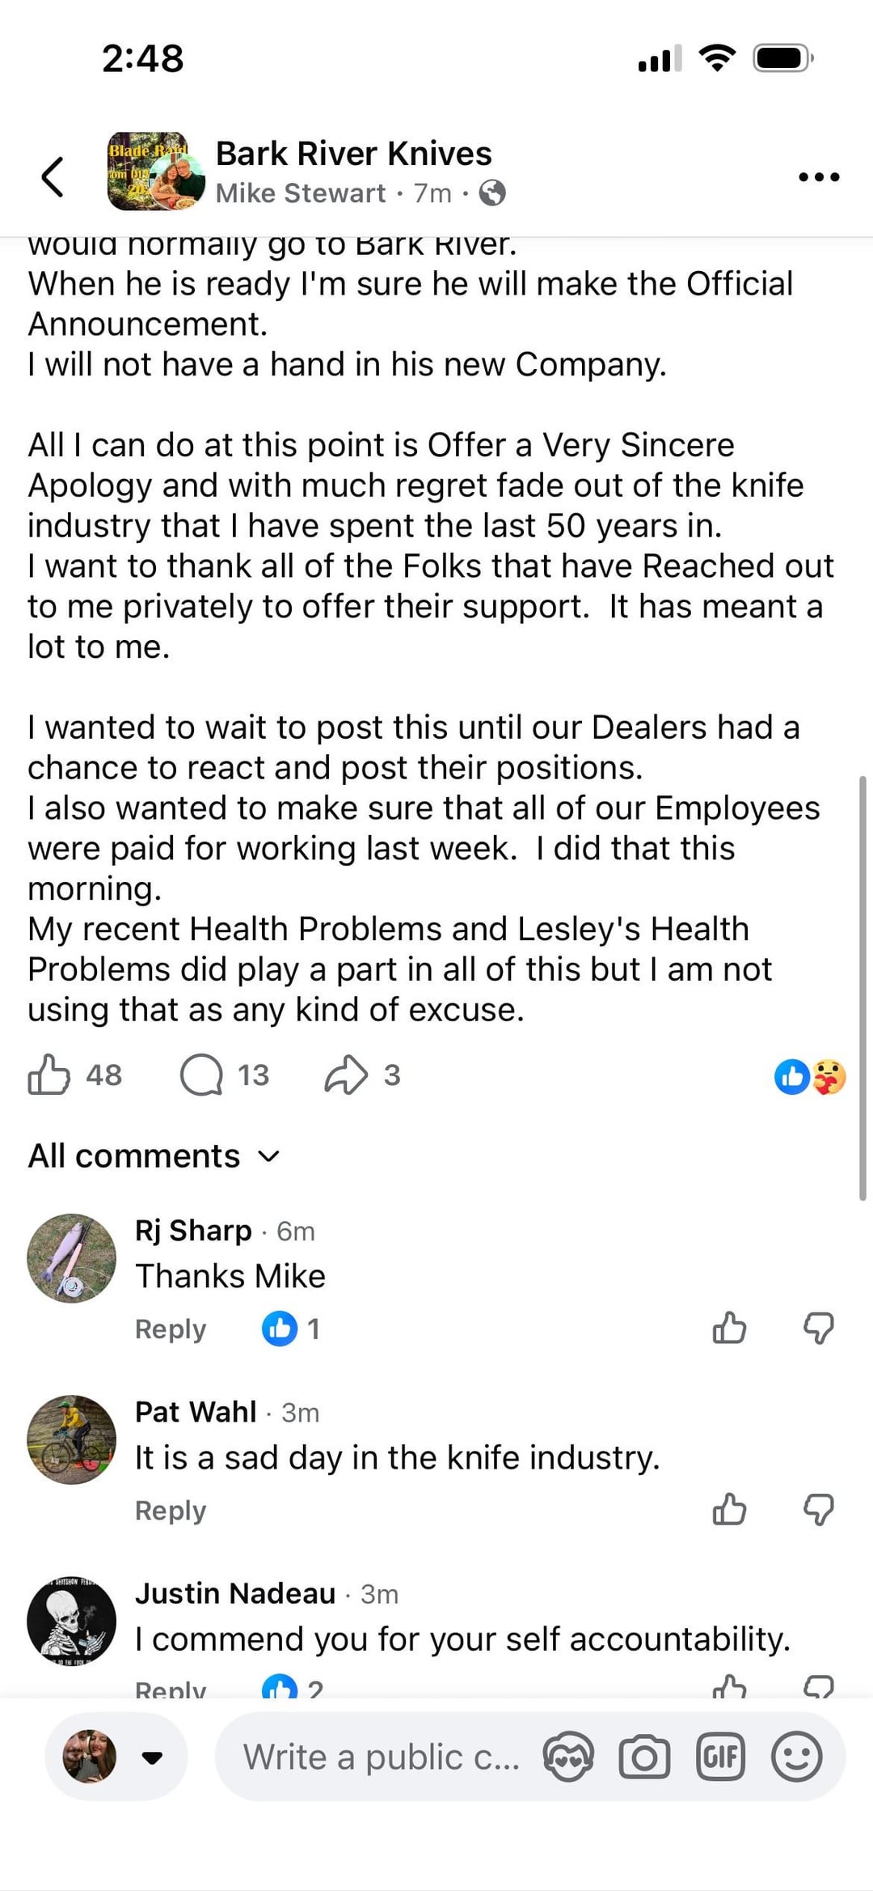Open the avatar sticker picker icon
Image resolution: width=873 pixels, height=1891 pixels.
coord(568,1757)
